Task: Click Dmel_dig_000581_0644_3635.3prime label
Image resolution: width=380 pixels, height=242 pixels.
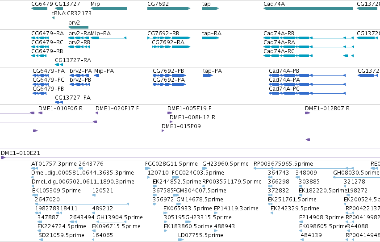Action: [83, 173]
